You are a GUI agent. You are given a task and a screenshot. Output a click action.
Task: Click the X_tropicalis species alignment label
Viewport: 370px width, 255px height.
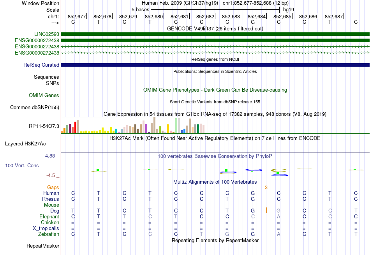click(x=46, y=228)
